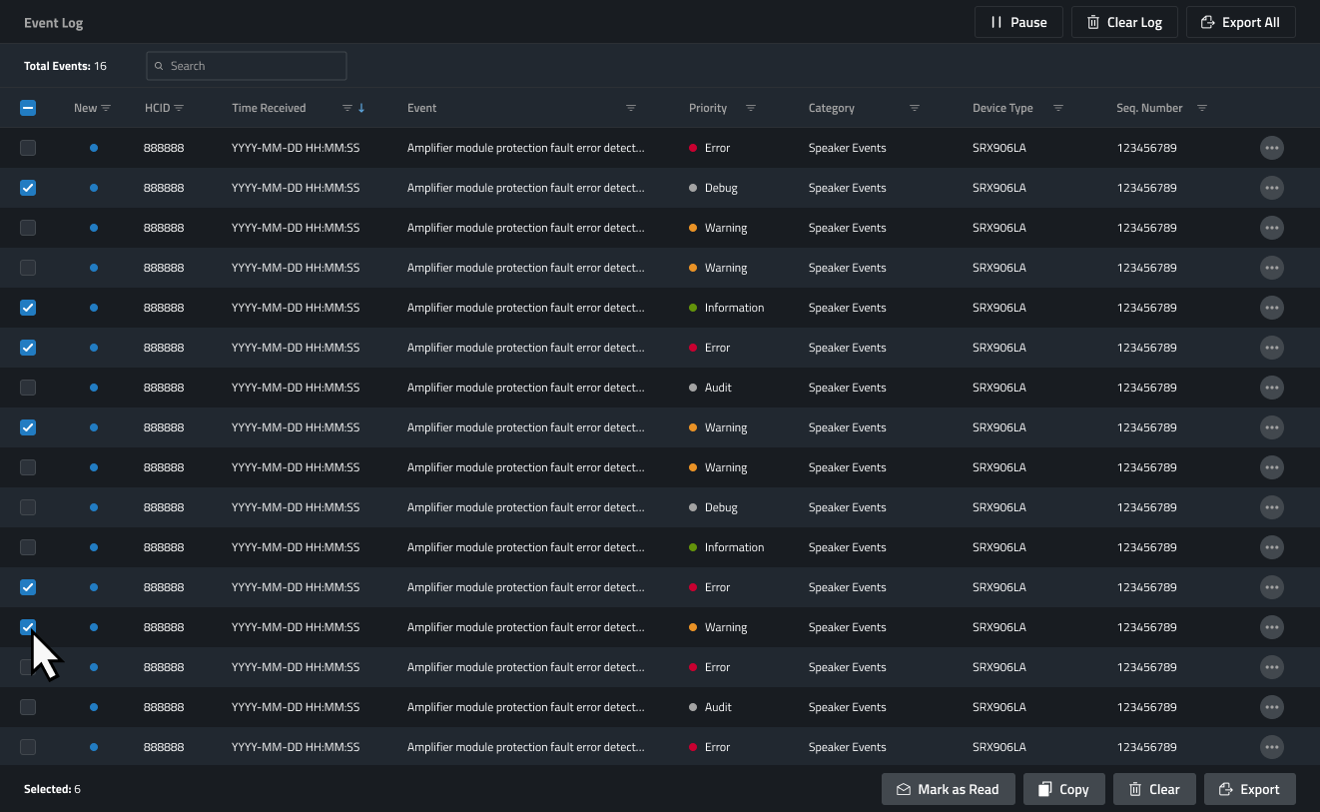Open the Device Type column filter icon
The image size is (1320, 812).
pyautogui.click(x=1058, y=108)
